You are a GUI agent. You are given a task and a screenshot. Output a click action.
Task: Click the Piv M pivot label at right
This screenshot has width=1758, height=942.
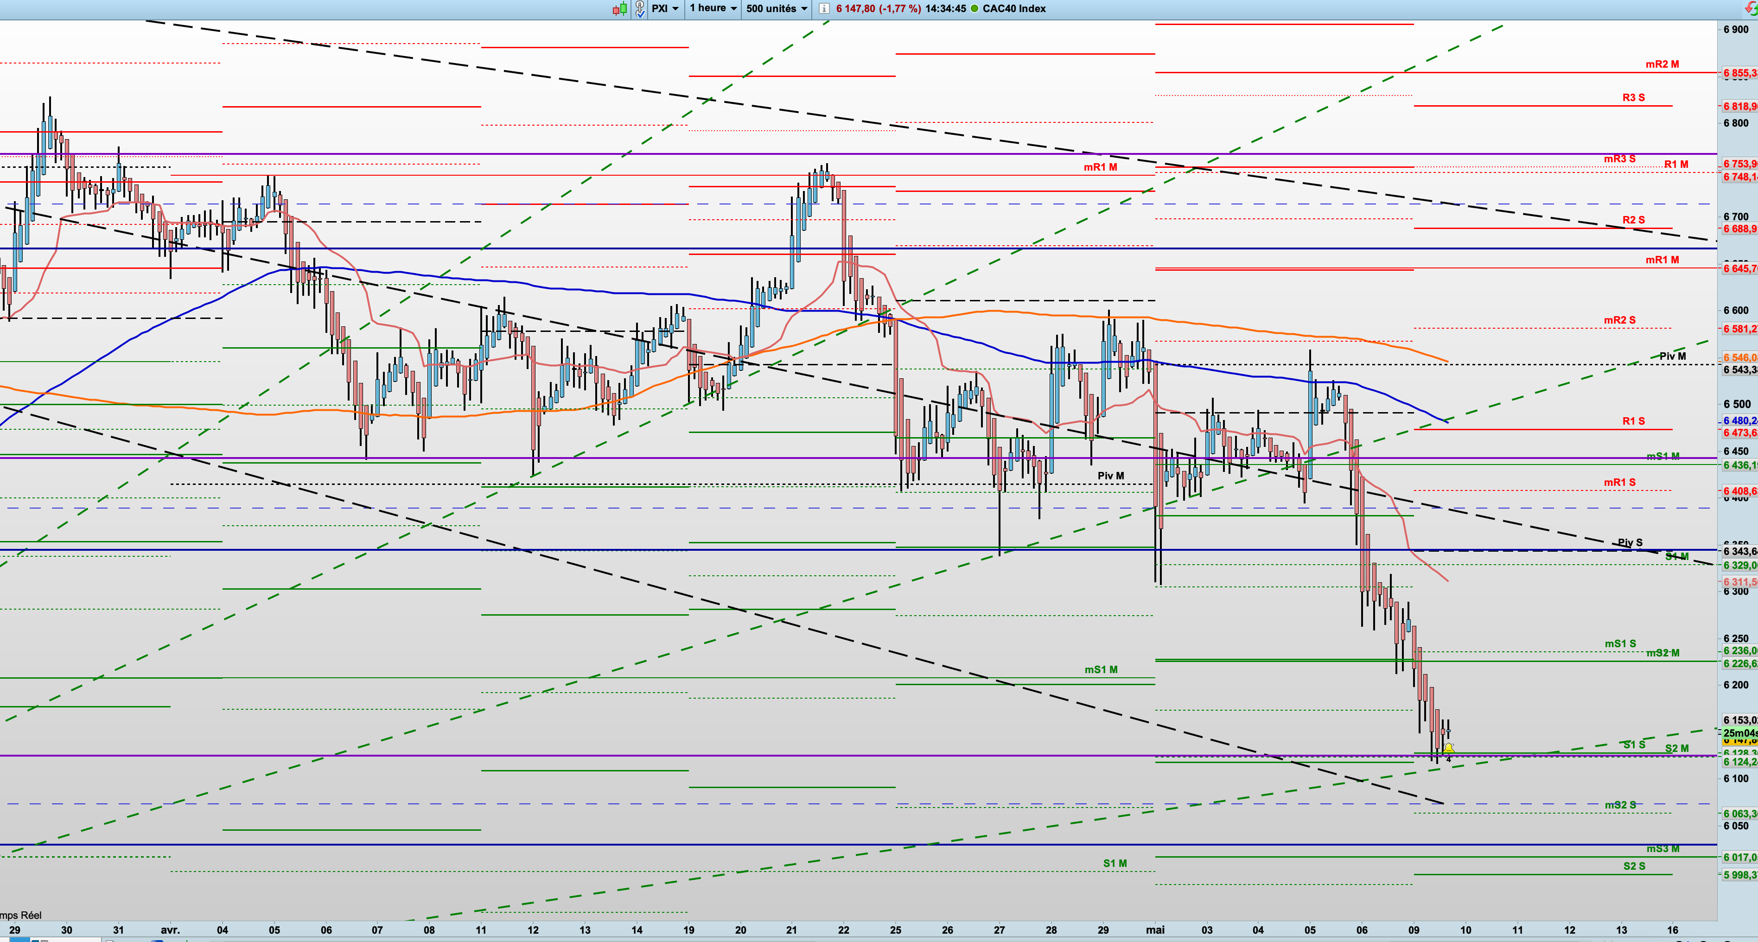point(1672,356)
